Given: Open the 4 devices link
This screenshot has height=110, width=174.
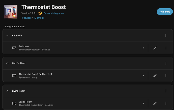Looking at the screenshot, I should tap(26, 18).
